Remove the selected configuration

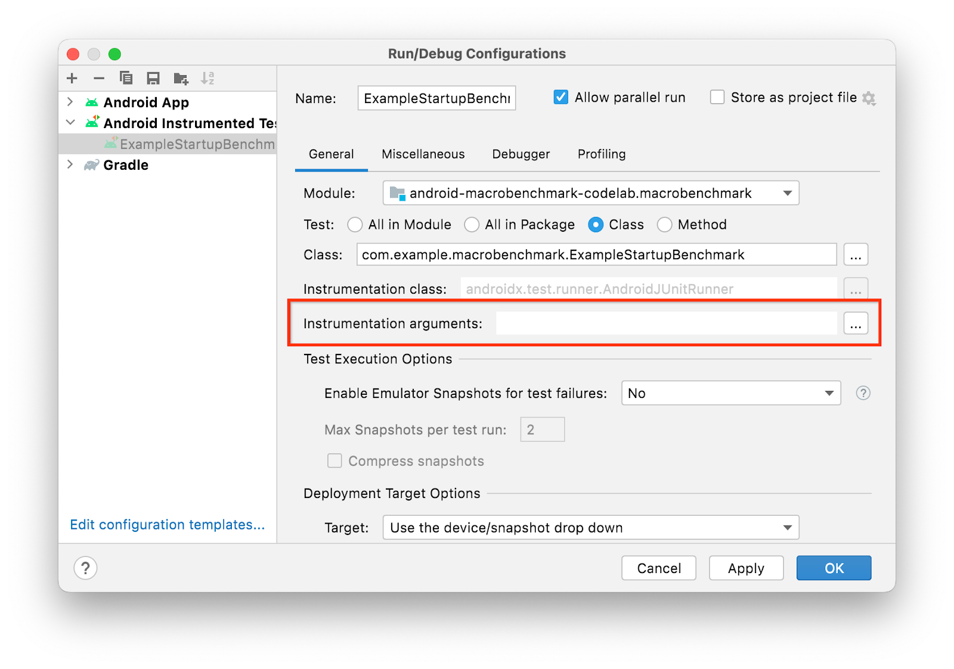coord(98,78)
